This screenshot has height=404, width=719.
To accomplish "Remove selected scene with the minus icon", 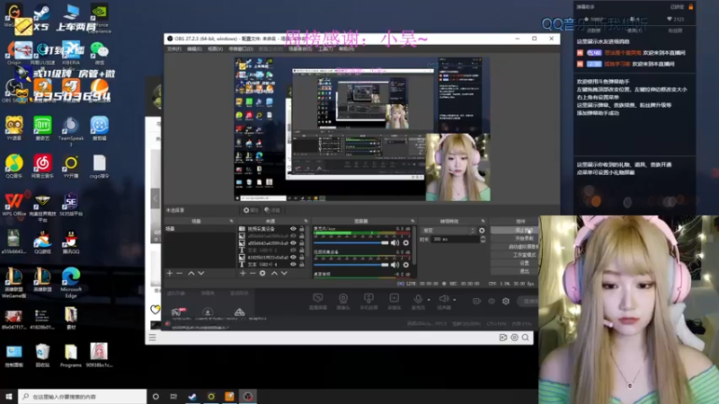I will (179, 273).
